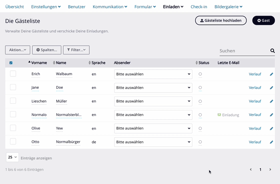Sort by Sprache column
The width and height of the screenshot is (280, 184).
pyautogui.click(x=97, y=63)
